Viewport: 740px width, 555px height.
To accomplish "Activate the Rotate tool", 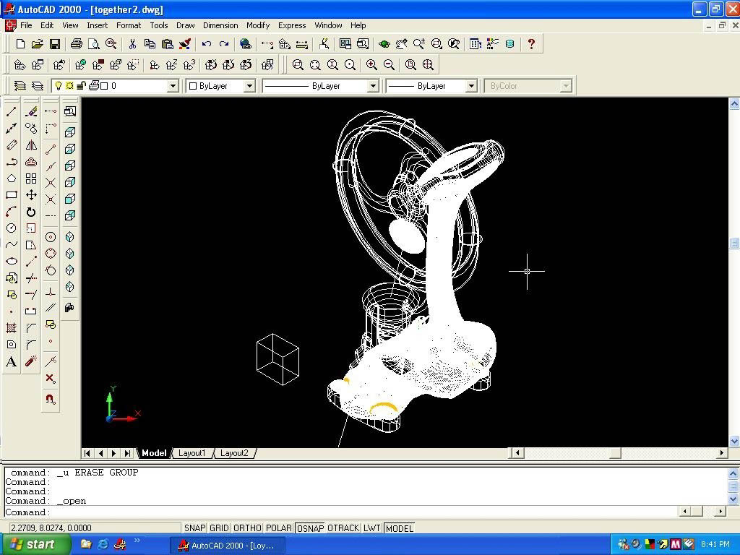I will pos(31,212).
